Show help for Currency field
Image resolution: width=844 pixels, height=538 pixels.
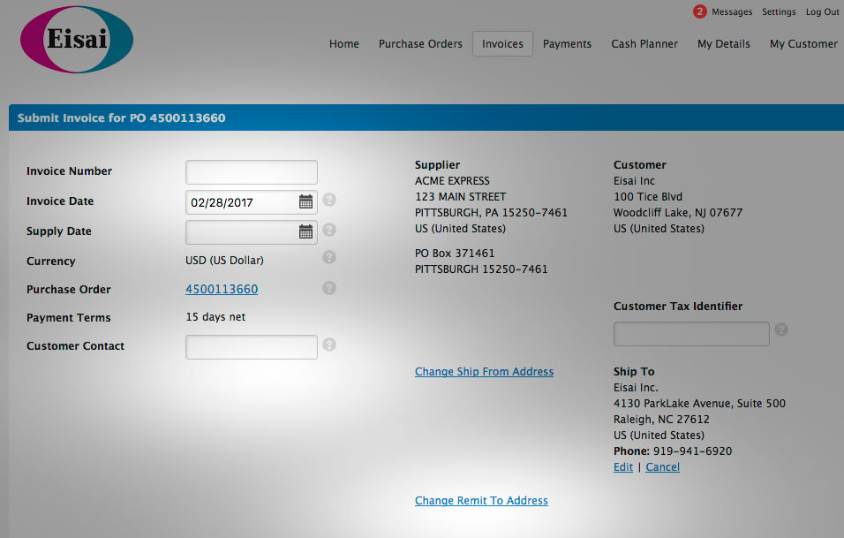[329, 257]
